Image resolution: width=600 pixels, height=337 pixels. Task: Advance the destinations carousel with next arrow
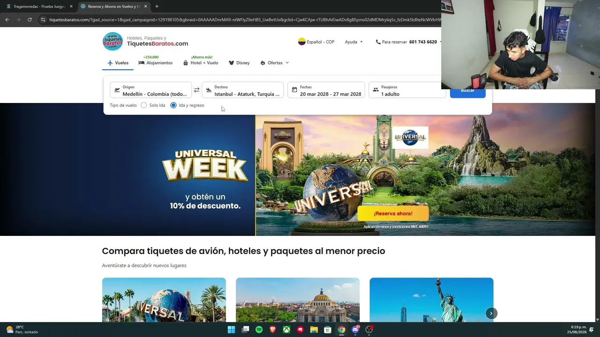491,313
